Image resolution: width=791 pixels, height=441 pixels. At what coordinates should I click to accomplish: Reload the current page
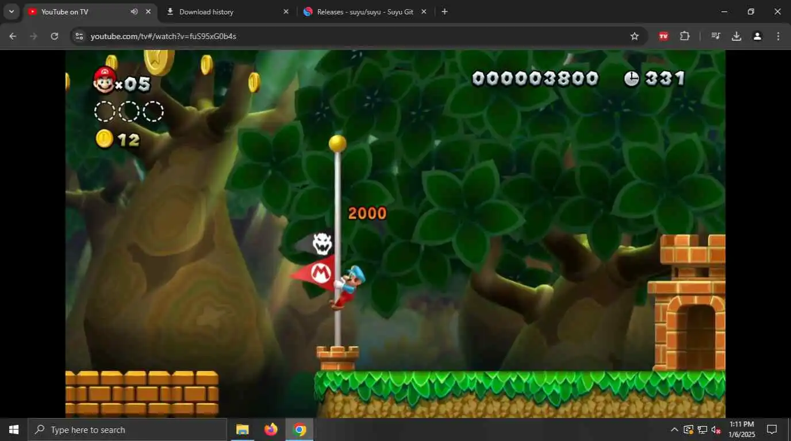coord(54,36)
